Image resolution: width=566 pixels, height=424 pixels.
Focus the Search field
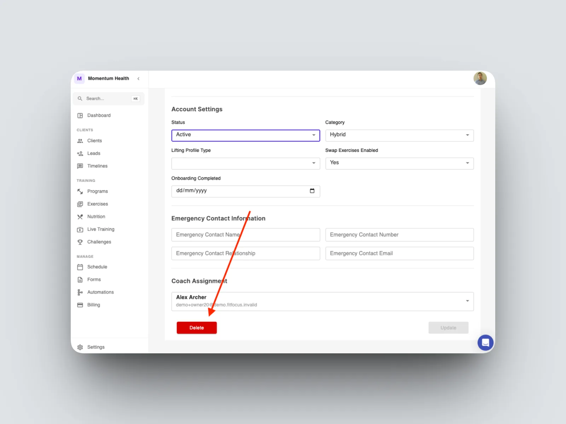tap(109, 99)
